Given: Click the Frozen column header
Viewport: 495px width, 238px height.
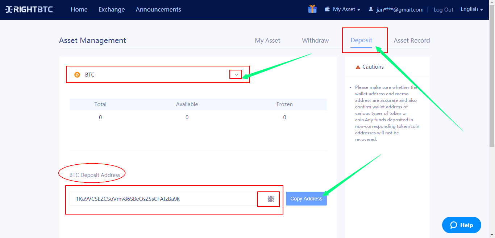Looking at the screenshot, I should (x=284, y=104).
